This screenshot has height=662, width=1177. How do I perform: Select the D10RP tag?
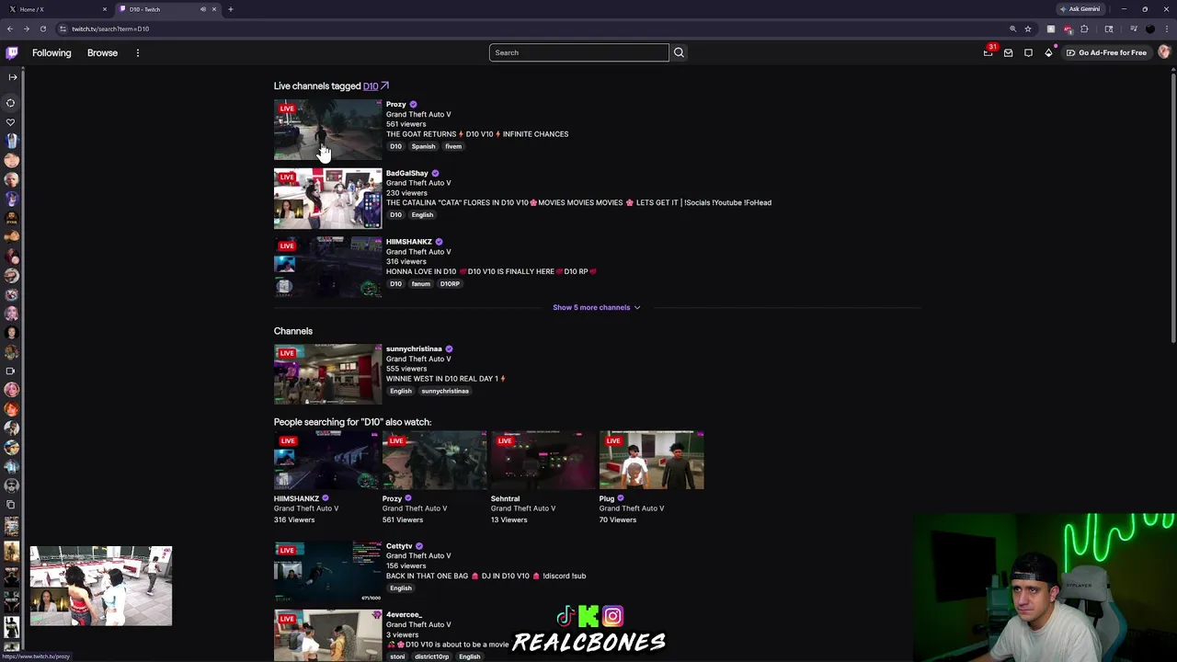pyautogui.click(x=450, y=284)
